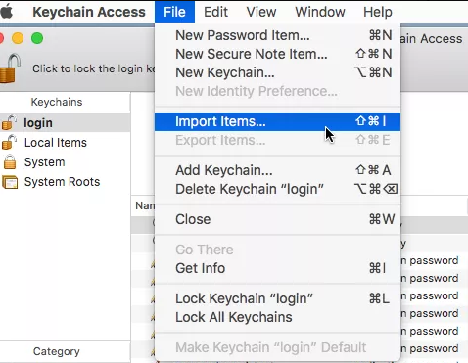Image resolution: width=468 pixels, height=363 pixels.
Task: Select the Local Items keychain padlock icon
Action: pos(9,142)
